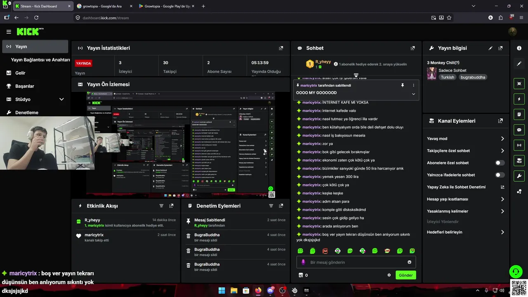Select Yayın in the sidebar
This screenshot has height=297, width=528.
point(35,47)
